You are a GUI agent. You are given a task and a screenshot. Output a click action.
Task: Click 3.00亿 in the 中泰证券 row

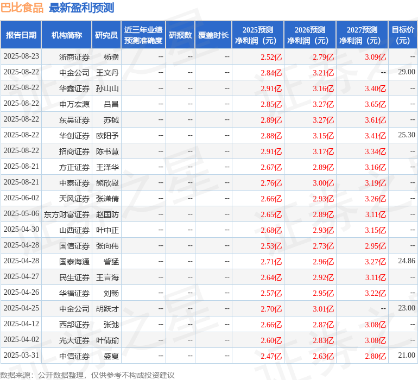324,183
